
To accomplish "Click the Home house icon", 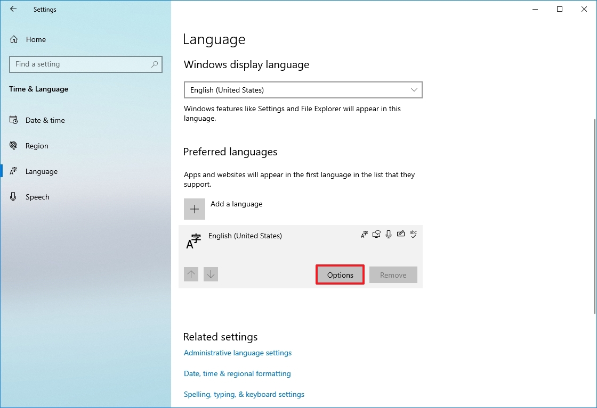I will (14, 39).
